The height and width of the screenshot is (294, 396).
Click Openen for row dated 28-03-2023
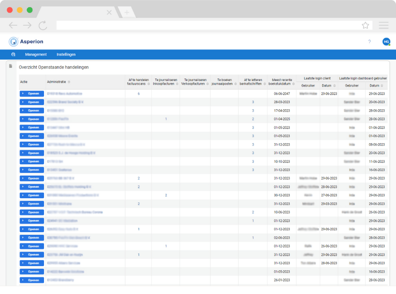coord(32,102)
